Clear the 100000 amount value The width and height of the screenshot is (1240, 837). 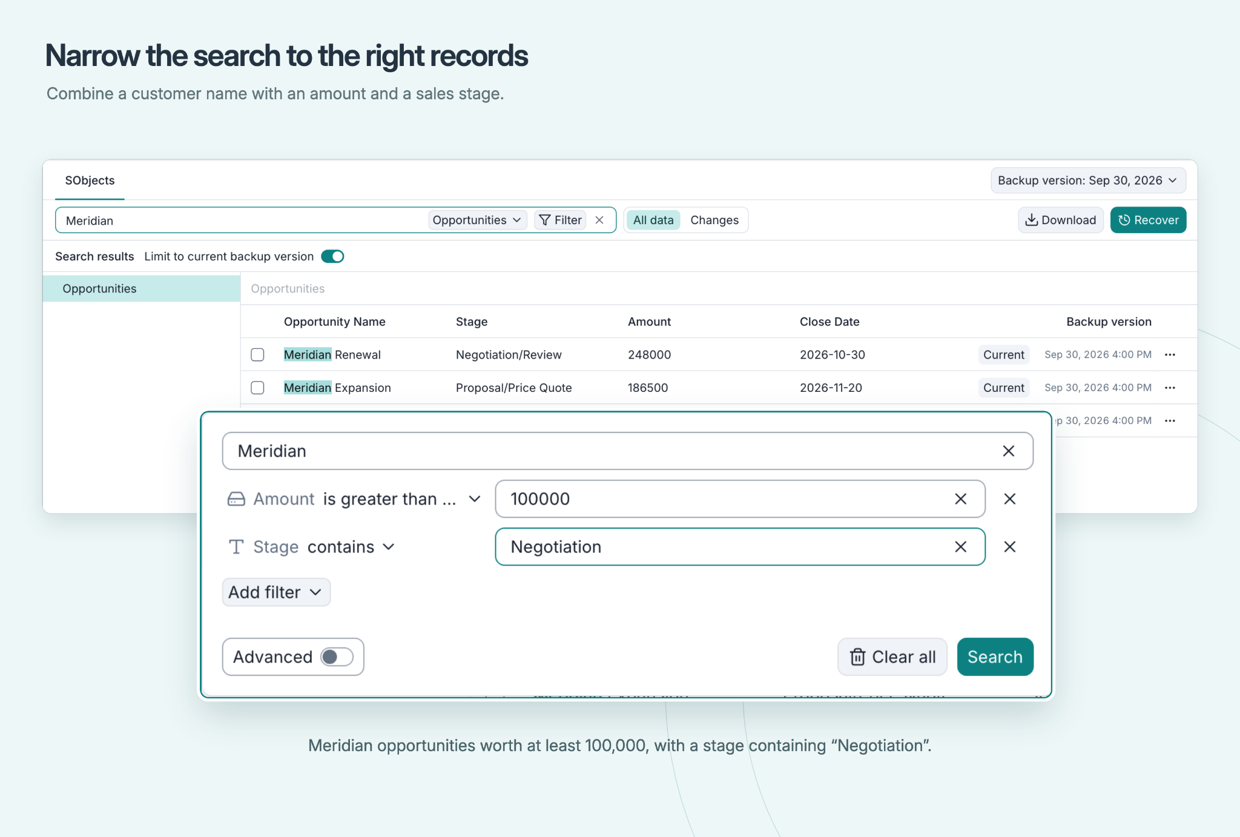tap(960, 499)
